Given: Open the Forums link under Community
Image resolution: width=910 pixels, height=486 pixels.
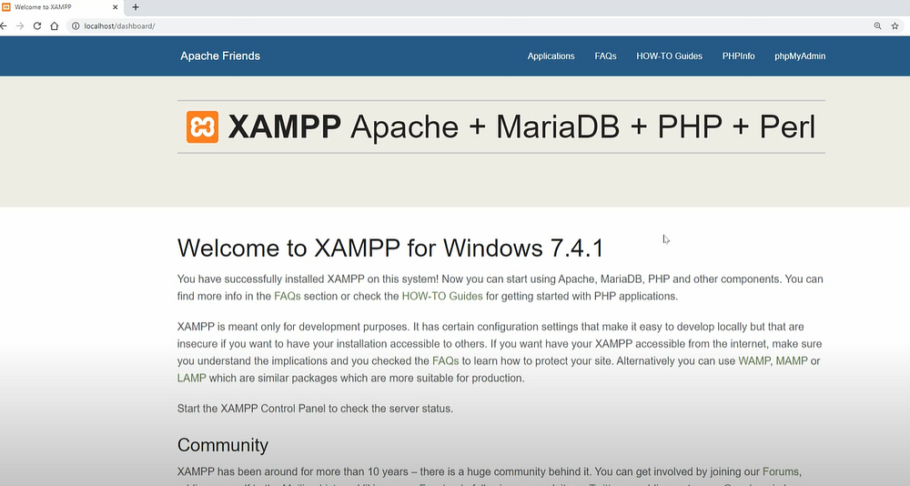Looking at the screenshot, I should coord(781,471).
